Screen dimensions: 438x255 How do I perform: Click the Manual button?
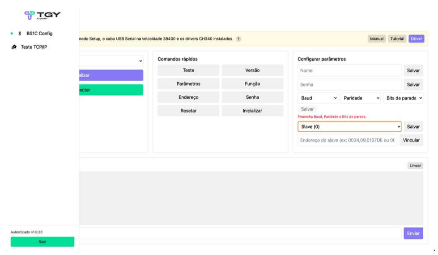coord(377,39)
